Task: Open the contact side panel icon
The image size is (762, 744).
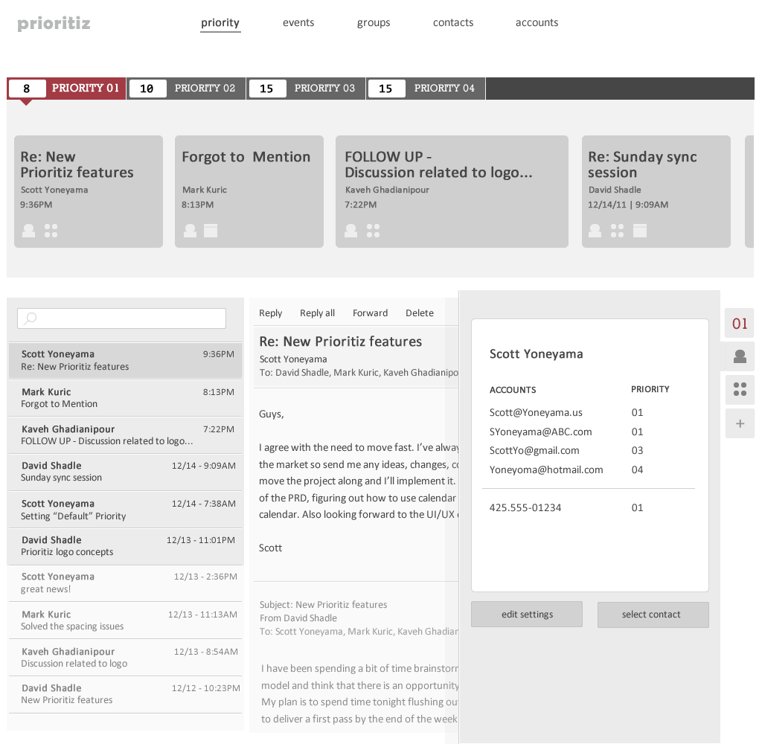Action: tap(740, 356)
